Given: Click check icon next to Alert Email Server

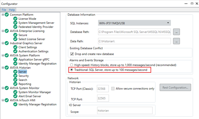Looking at the screenshot, I should tap(15, 96).
